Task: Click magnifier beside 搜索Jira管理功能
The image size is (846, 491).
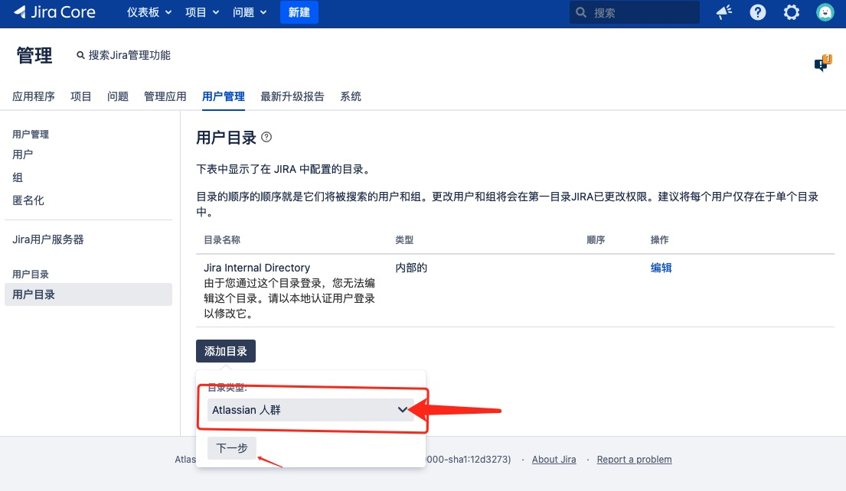Action: tap(80, 55)
